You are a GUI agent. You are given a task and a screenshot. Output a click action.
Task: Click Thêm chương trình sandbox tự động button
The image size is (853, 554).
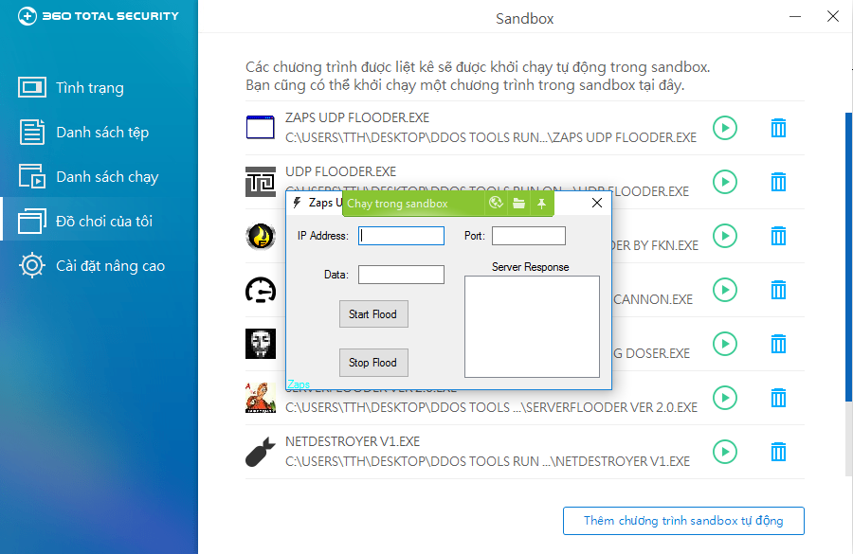pos(683,521)
